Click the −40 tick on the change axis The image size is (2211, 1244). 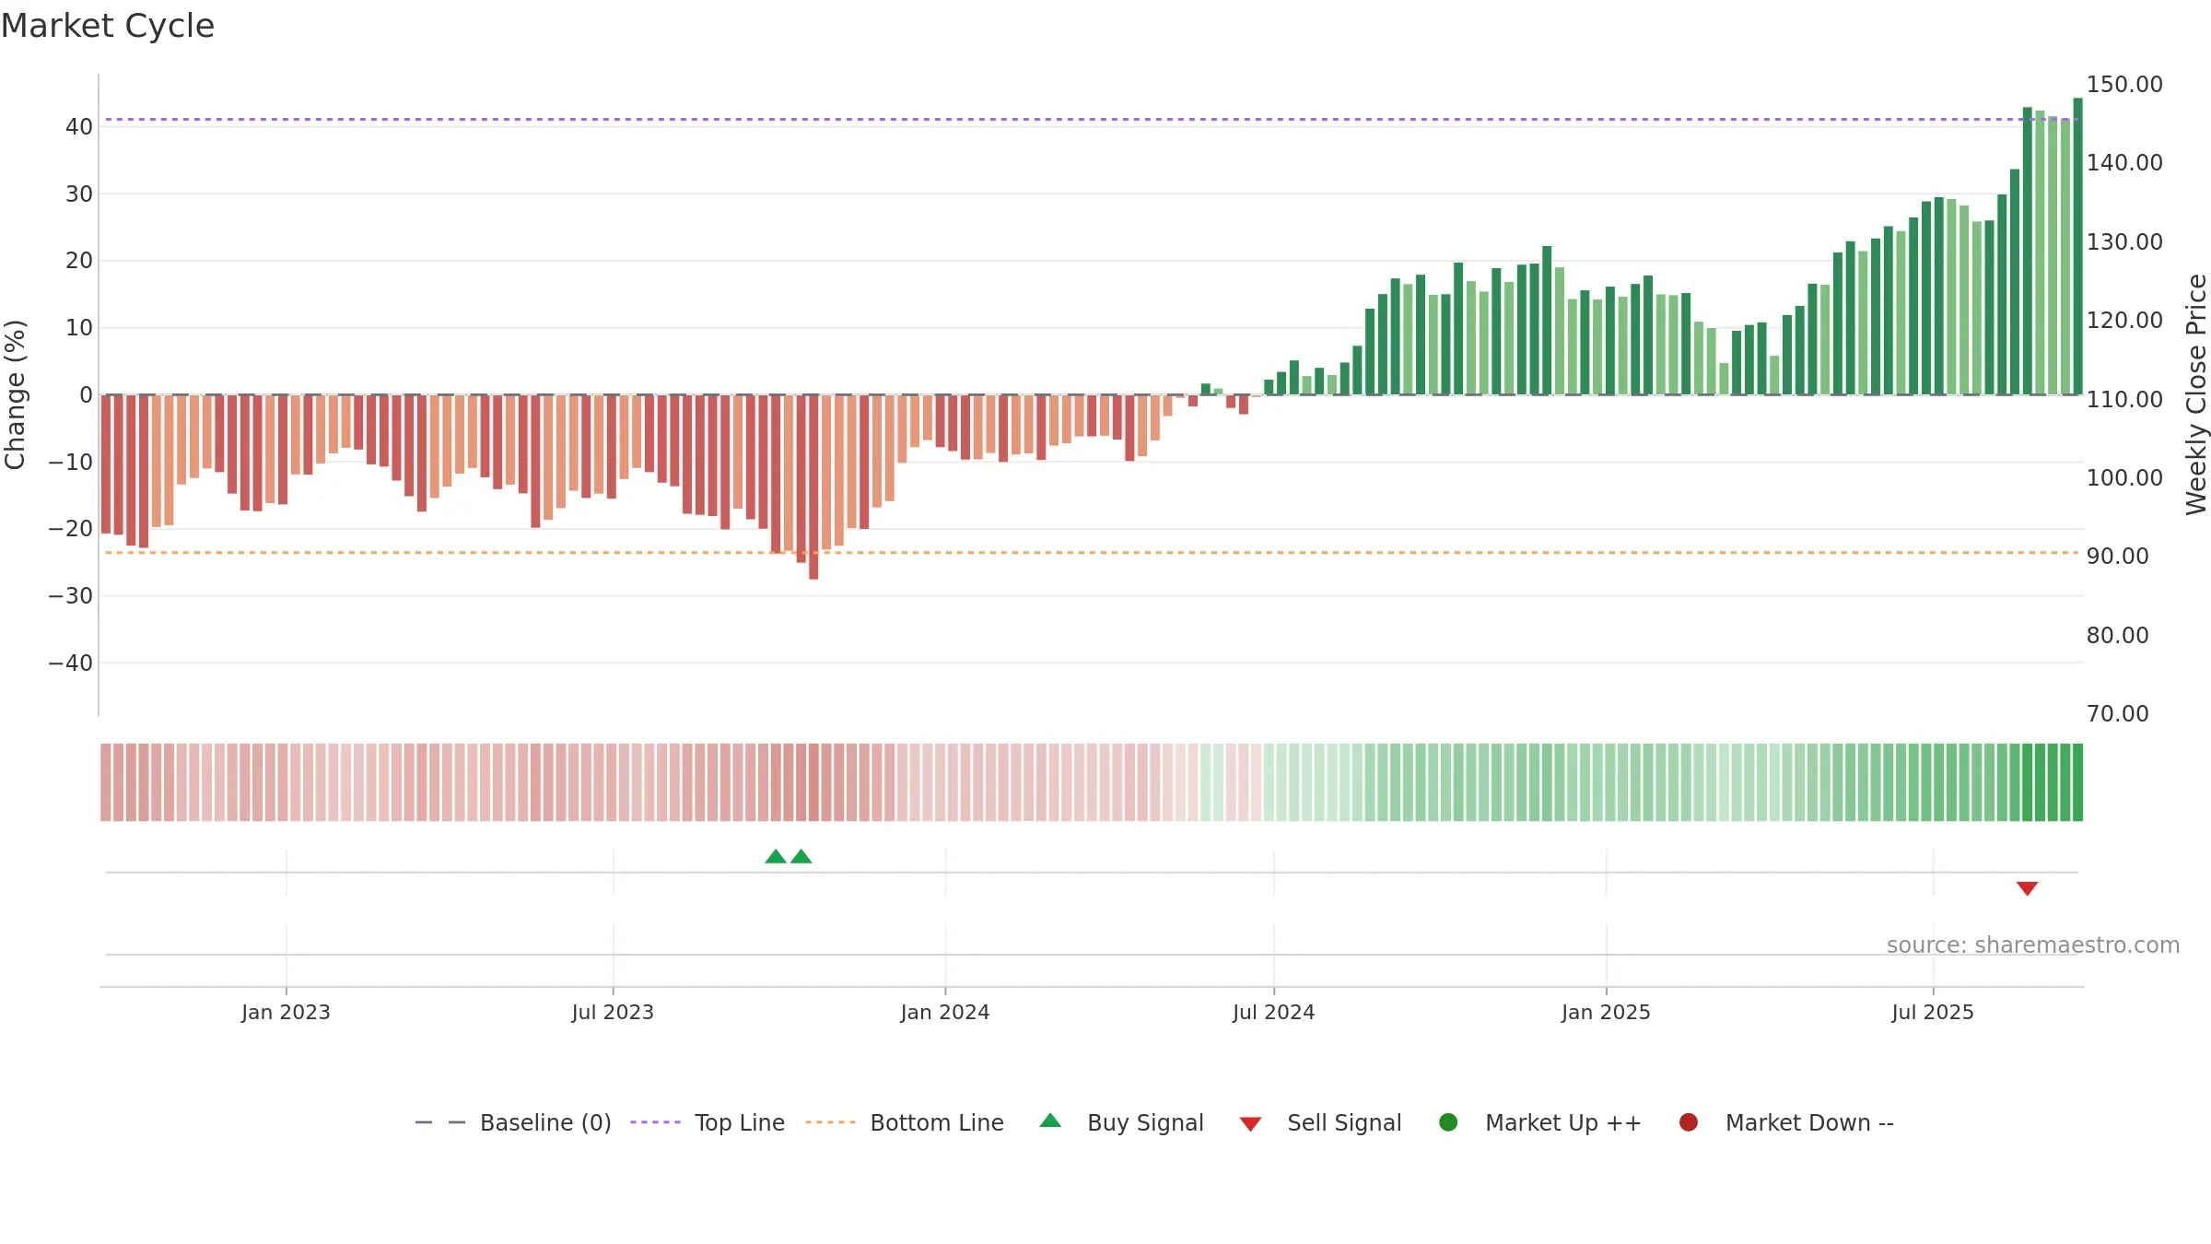(71, 663)
